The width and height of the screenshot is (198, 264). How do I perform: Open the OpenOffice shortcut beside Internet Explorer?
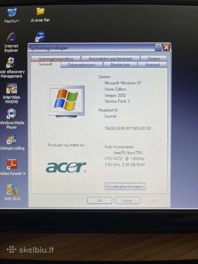40,37
